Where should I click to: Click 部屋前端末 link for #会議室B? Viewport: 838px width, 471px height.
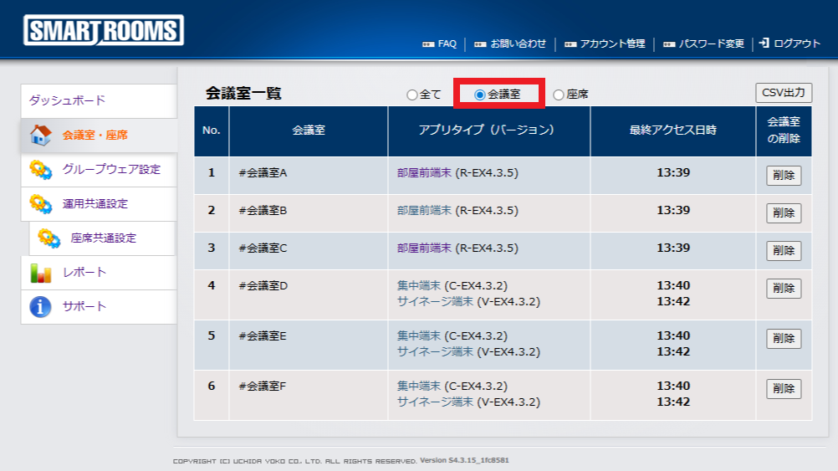click(424, 211)
